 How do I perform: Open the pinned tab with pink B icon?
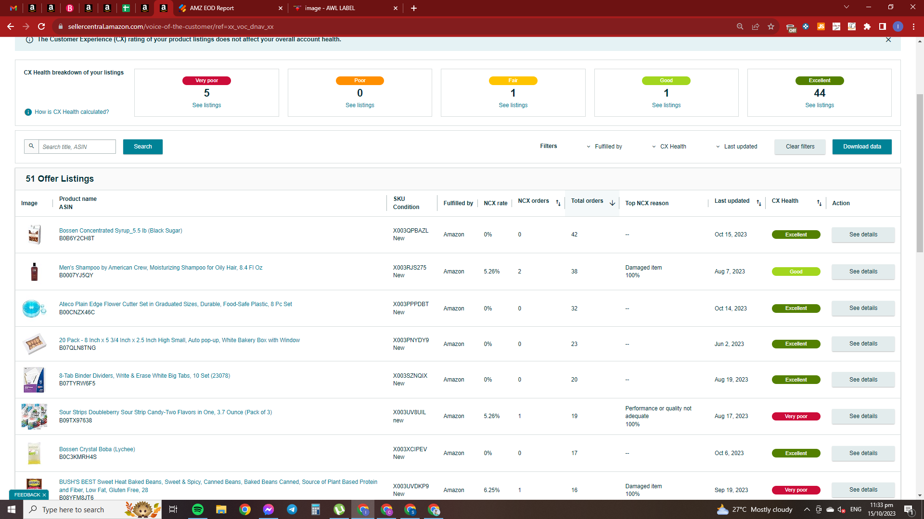tap(70, 8)
